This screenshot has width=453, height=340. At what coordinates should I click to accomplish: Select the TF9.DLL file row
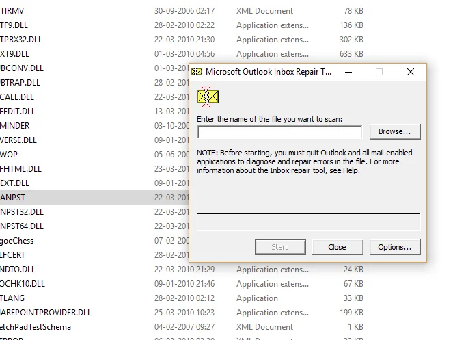[182, 25]
